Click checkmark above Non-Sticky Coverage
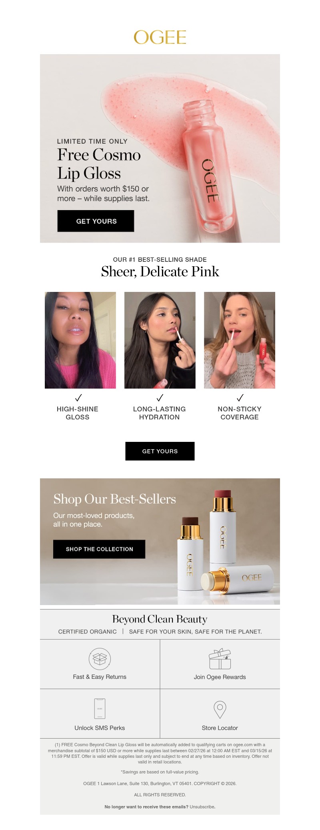 [x=240, y=397]
